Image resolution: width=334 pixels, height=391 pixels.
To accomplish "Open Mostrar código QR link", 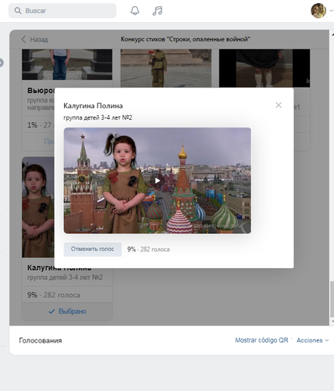I will [x=261, y=340].
